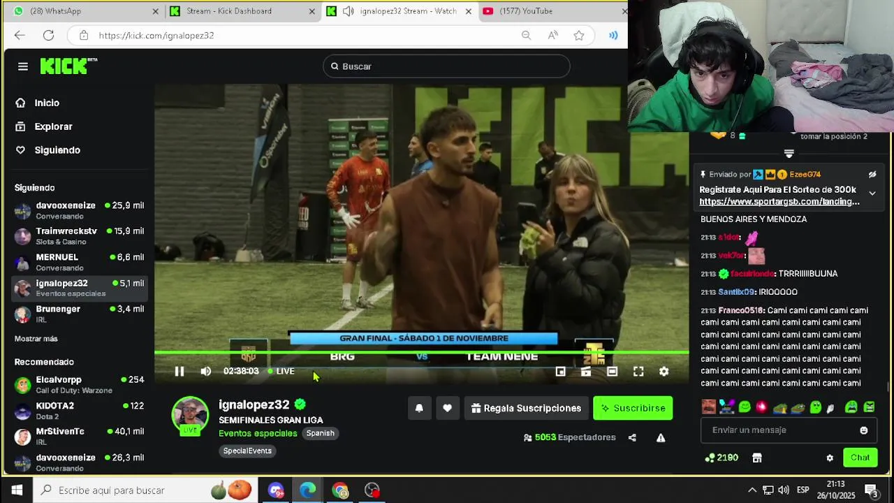Subscribe with the Suscribirse button
This screenshot has width=894, height=503.
coord(633,408)
